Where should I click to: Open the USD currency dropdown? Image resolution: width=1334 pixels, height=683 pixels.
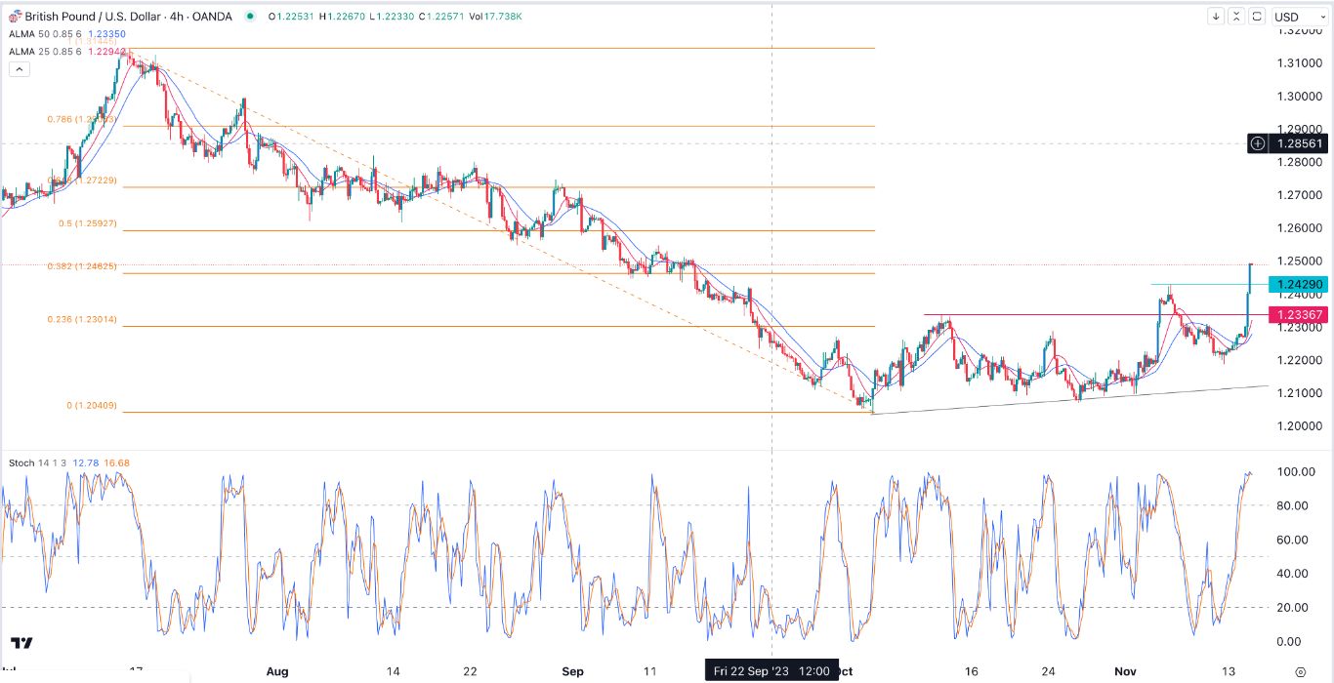click(1300, 17)
